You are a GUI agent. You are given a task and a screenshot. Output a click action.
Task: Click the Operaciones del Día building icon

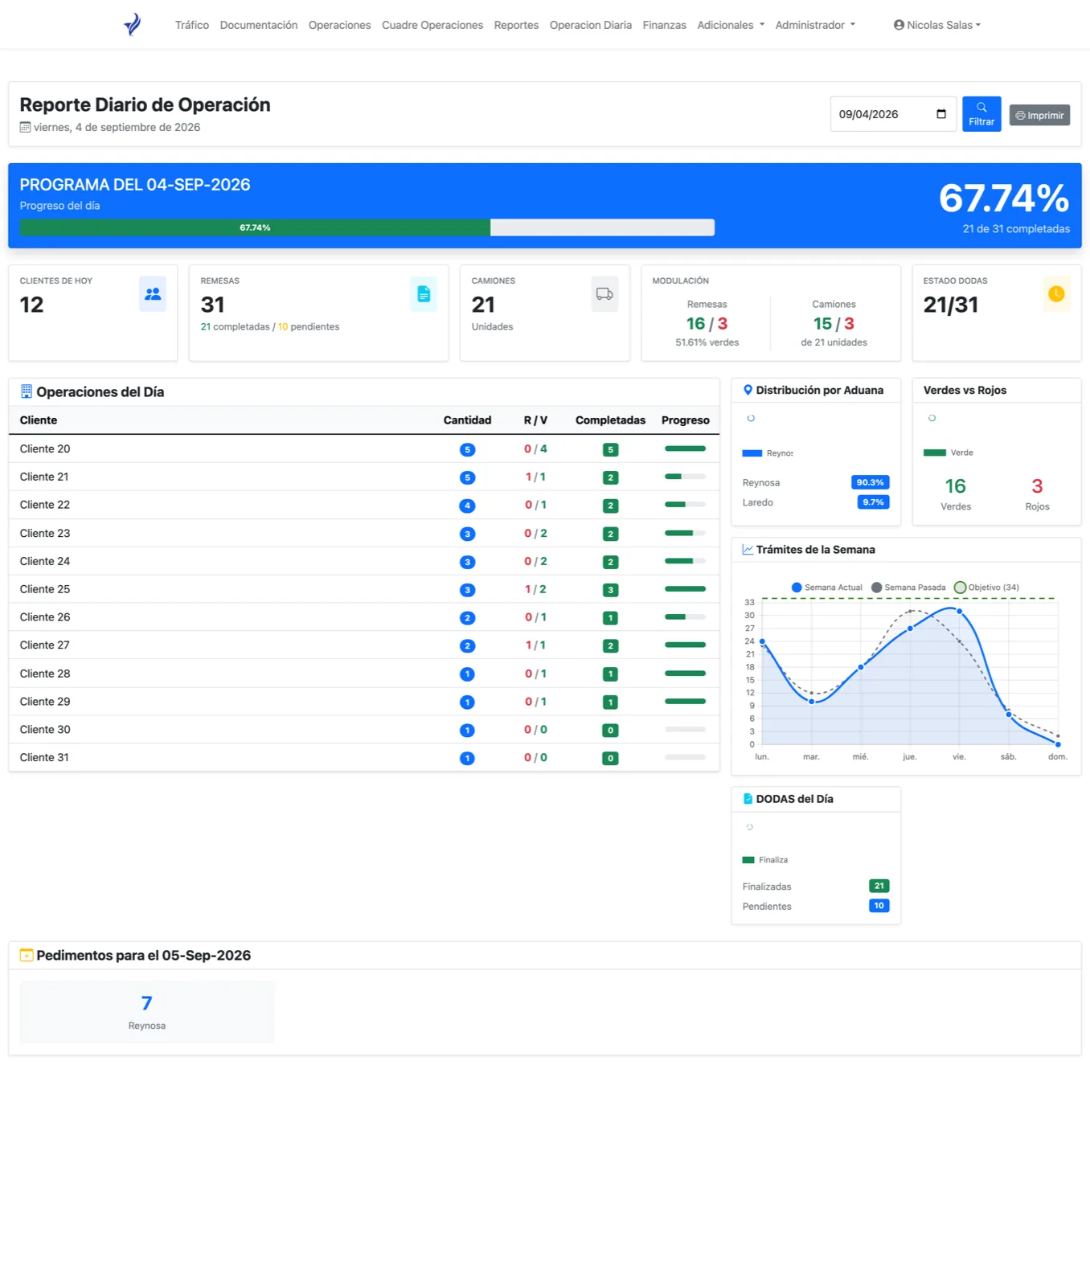(27, 391)
